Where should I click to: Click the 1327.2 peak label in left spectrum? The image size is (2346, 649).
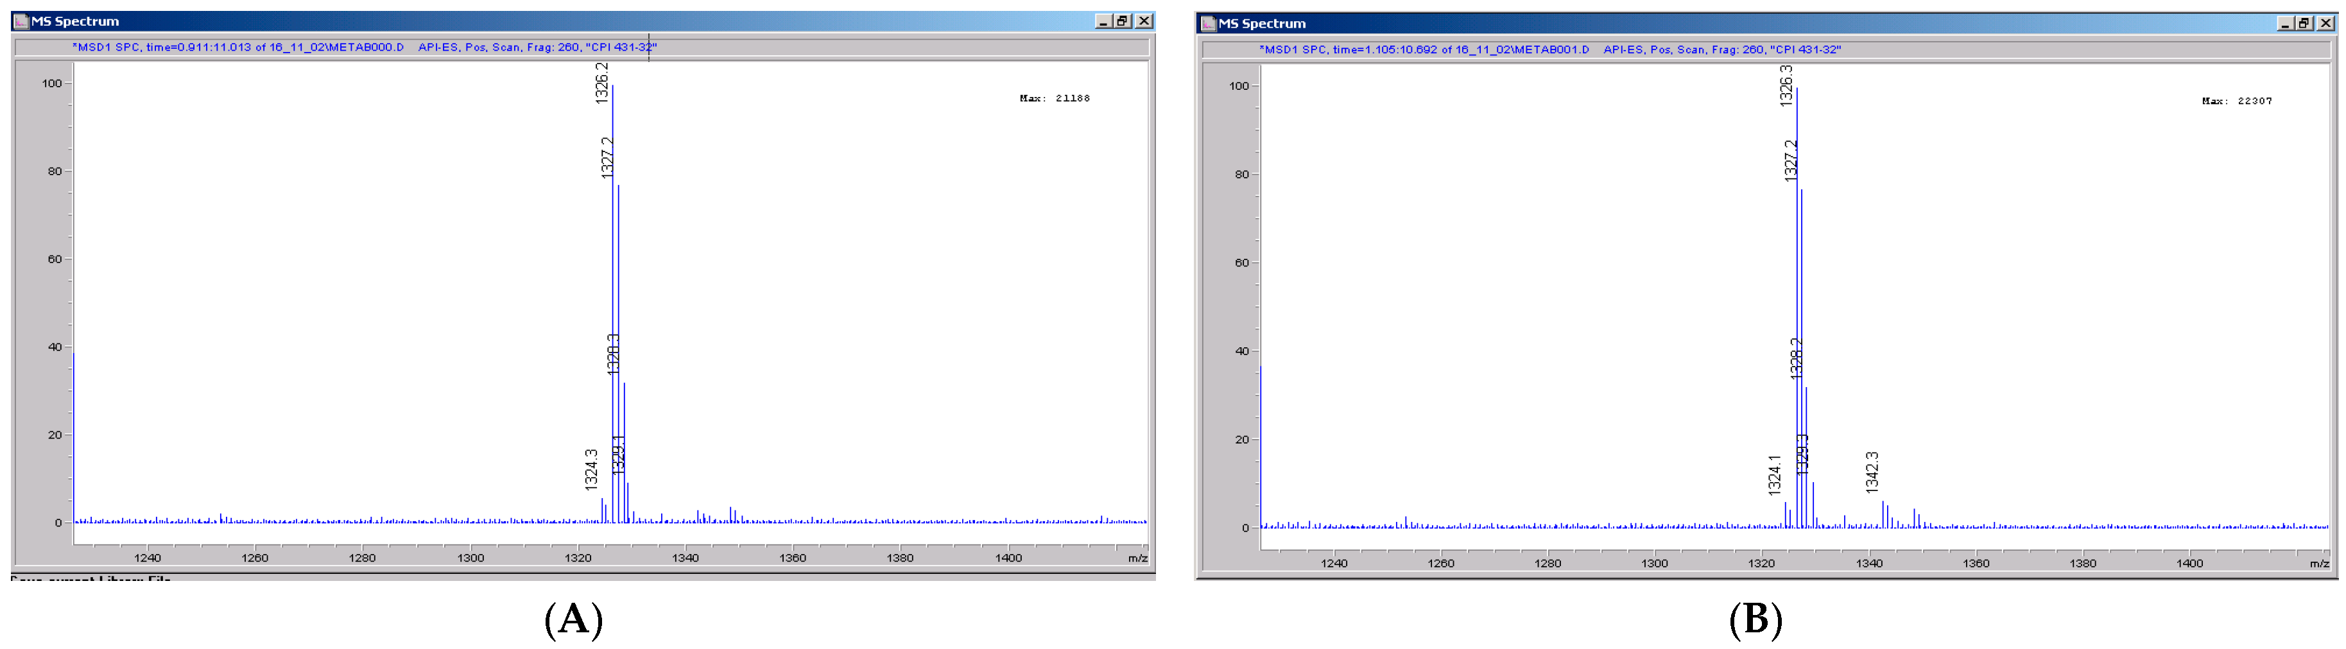607,157
